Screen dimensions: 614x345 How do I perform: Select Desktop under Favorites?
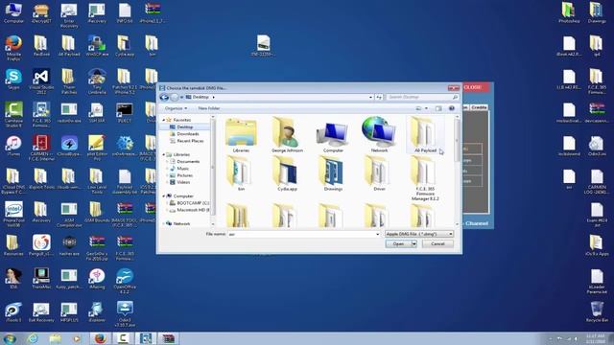[x=185, y=127]
